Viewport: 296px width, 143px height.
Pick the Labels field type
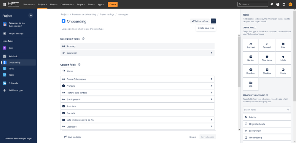coord(283,58)
